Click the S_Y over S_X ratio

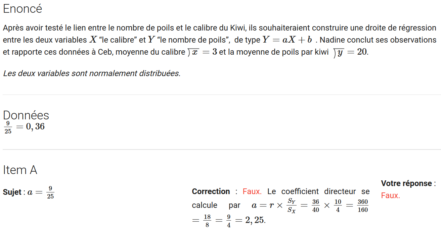292,206
